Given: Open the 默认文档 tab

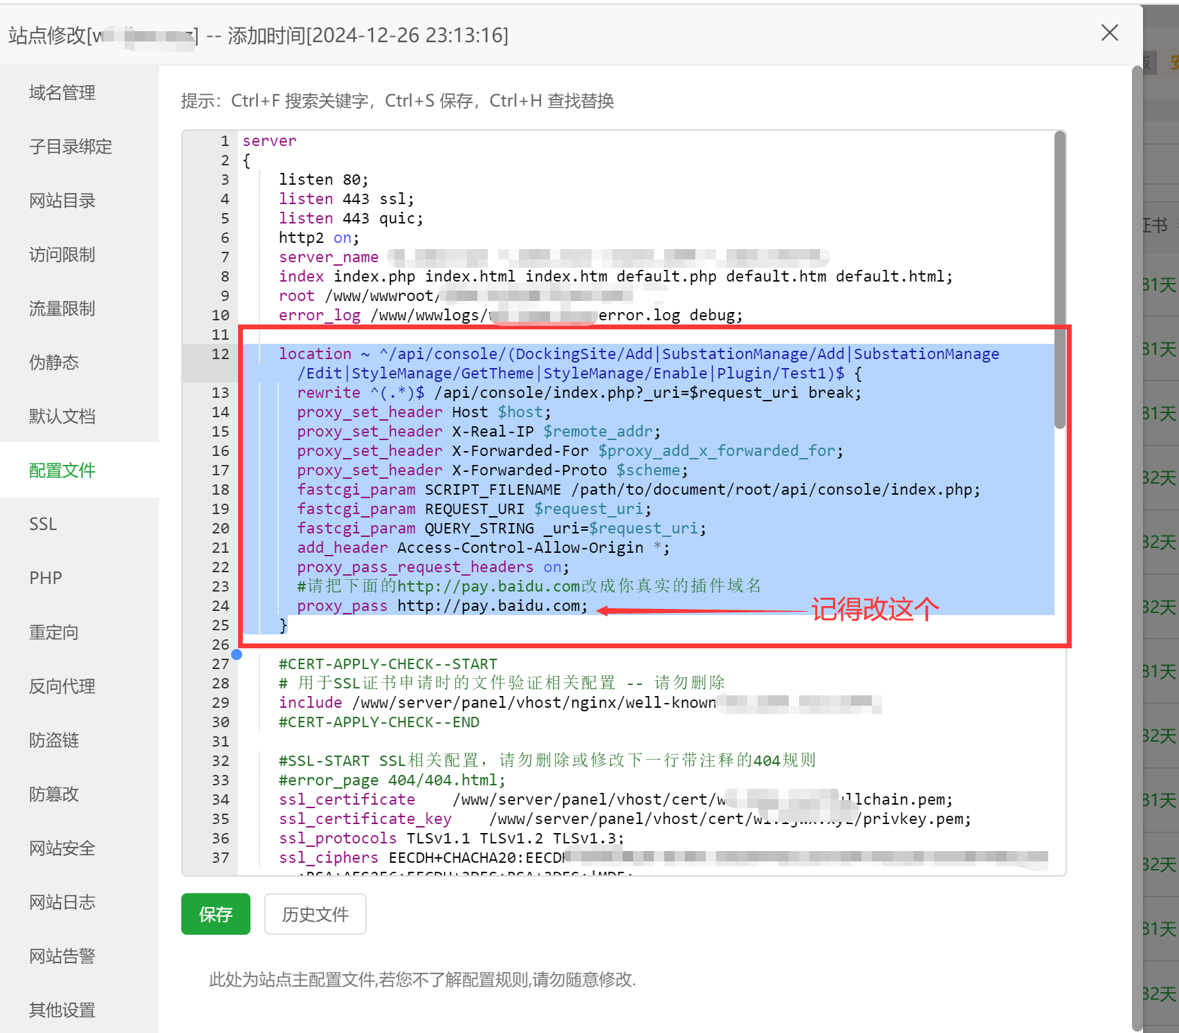Looking at the screenshot, I should click(62, 417).
